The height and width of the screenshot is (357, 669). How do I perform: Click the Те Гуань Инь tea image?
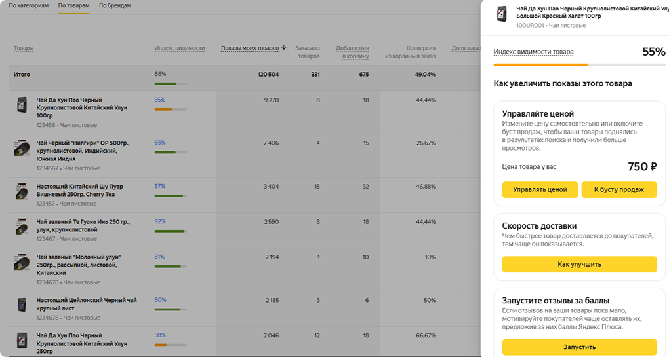click(x=22, y=227)
